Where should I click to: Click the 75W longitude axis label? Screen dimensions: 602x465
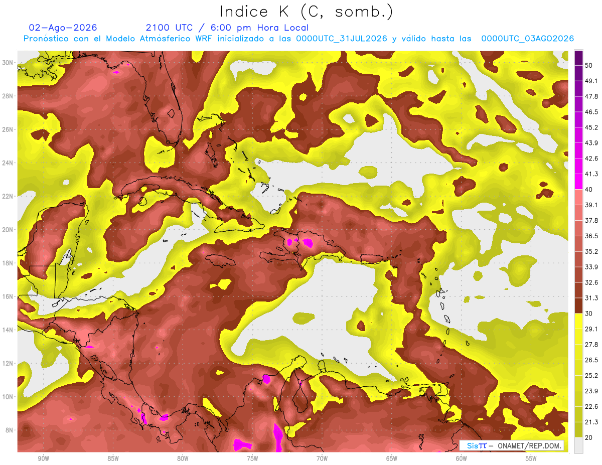point(252,458)
